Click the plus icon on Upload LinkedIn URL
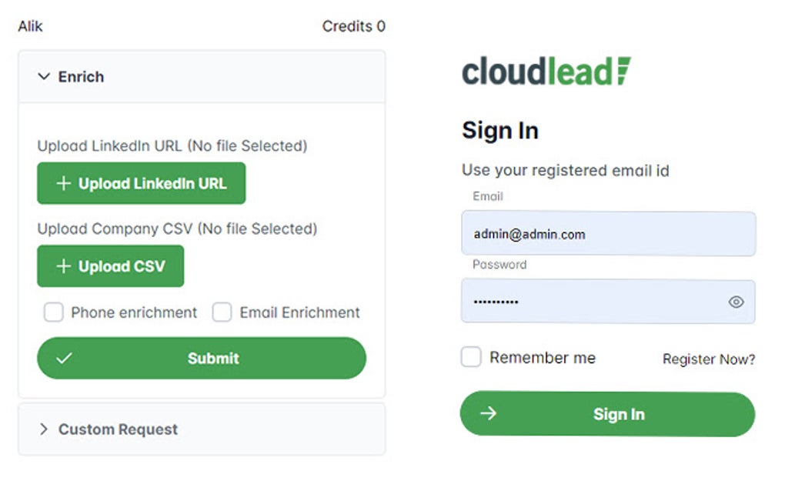The height and width of the screenshot is (491, 785). [64, 183]
